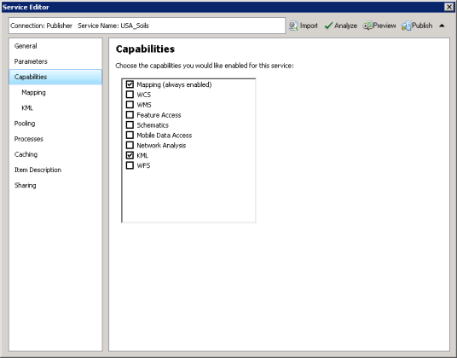
Task: Uncheck the KML capability checkbox
Action: tap(130, 155)
